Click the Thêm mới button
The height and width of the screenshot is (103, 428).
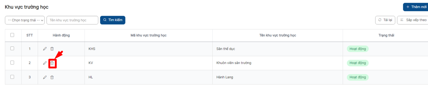(416, 7)
